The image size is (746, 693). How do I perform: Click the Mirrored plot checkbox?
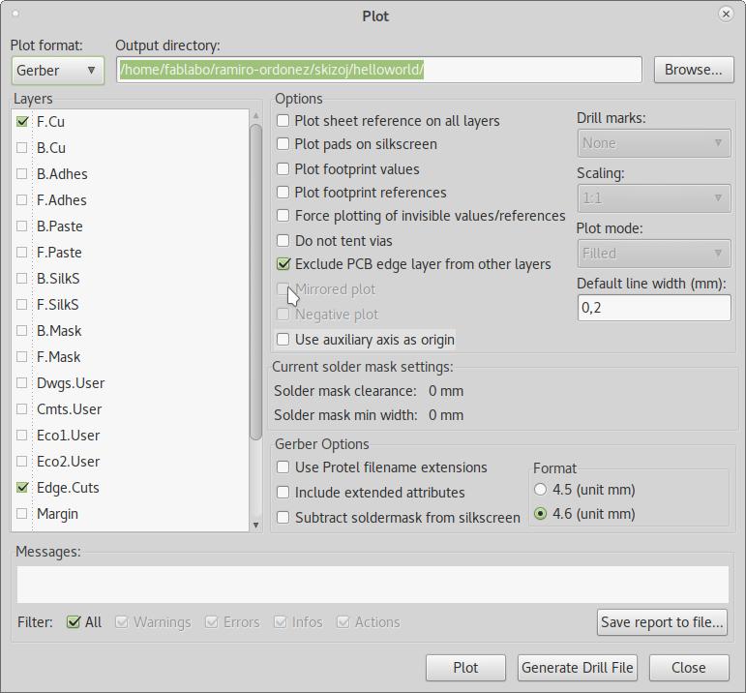tap(283, 288)
